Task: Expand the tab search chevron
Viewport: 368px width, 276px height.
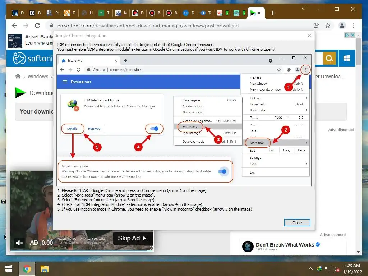Action: click(303, 9)
